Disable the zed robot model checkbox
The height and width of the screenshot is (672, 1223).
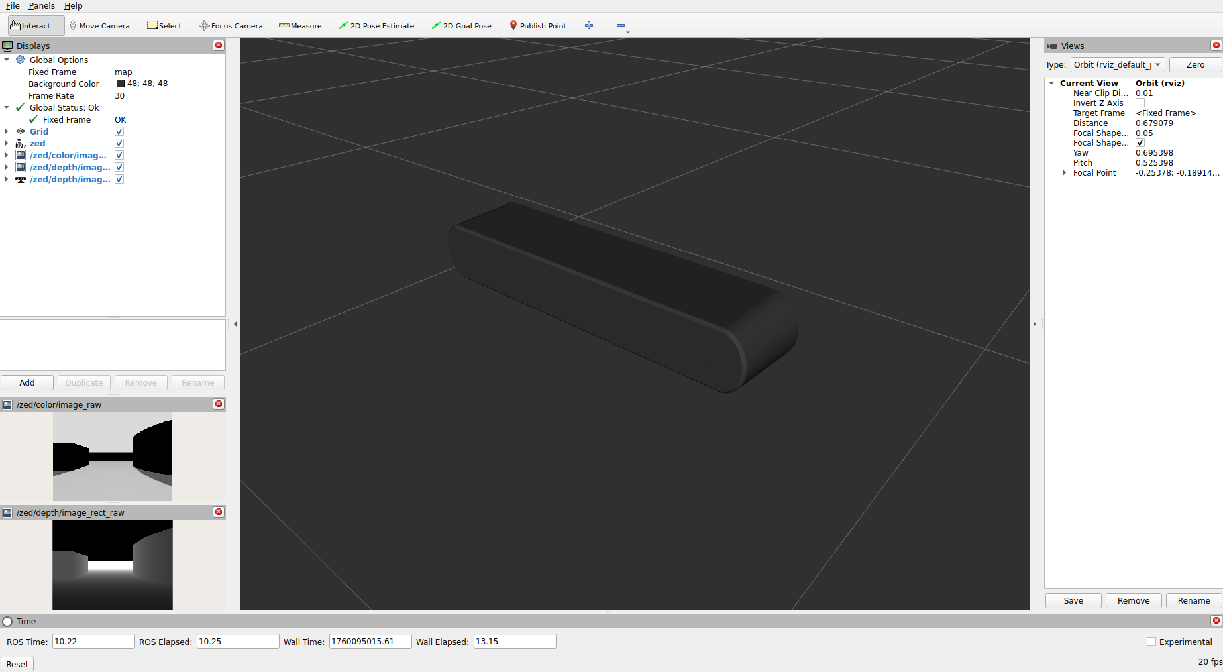tap(119, 144)
